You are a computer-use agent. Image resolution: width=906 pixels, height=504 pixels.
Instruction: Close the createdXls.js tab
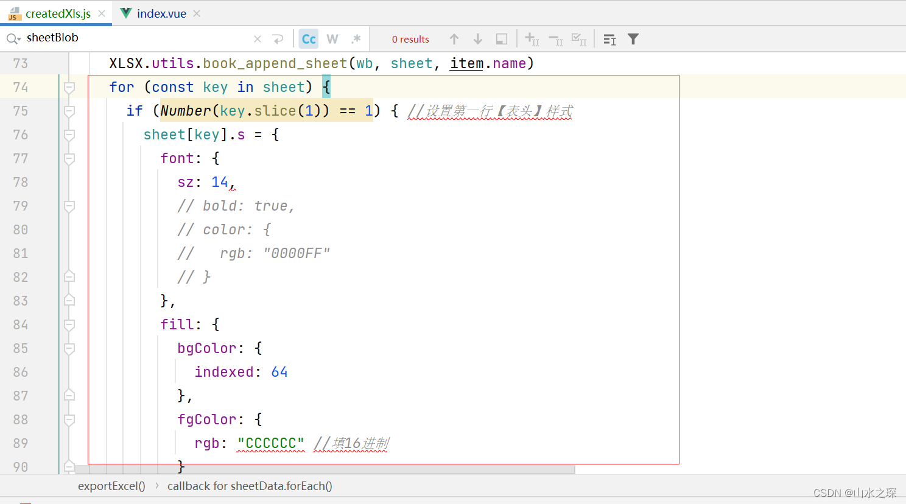click(x=102, y=13)
